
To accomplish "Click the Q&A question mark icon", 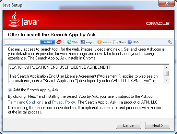I will 130,42.
